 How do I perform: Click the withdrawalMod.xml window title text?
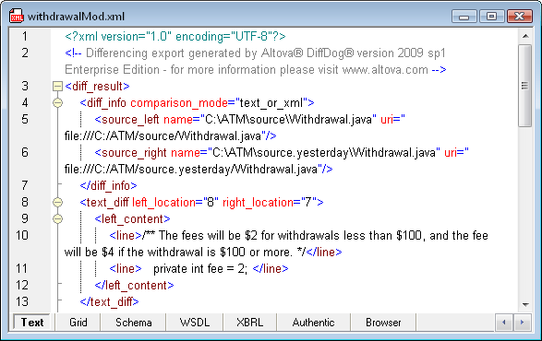[x=76, y=17]
